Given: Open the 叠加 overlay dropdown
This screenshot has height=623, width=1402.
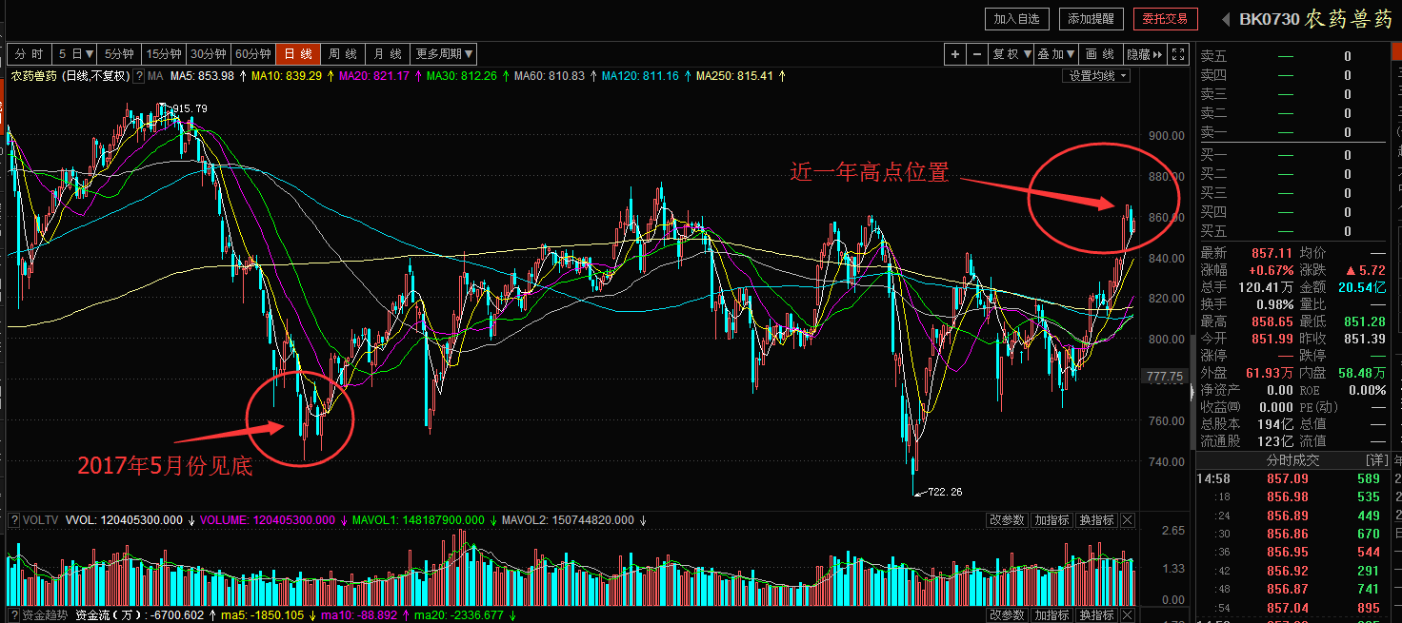Looking at the screenshot, I should point(1056,54).
